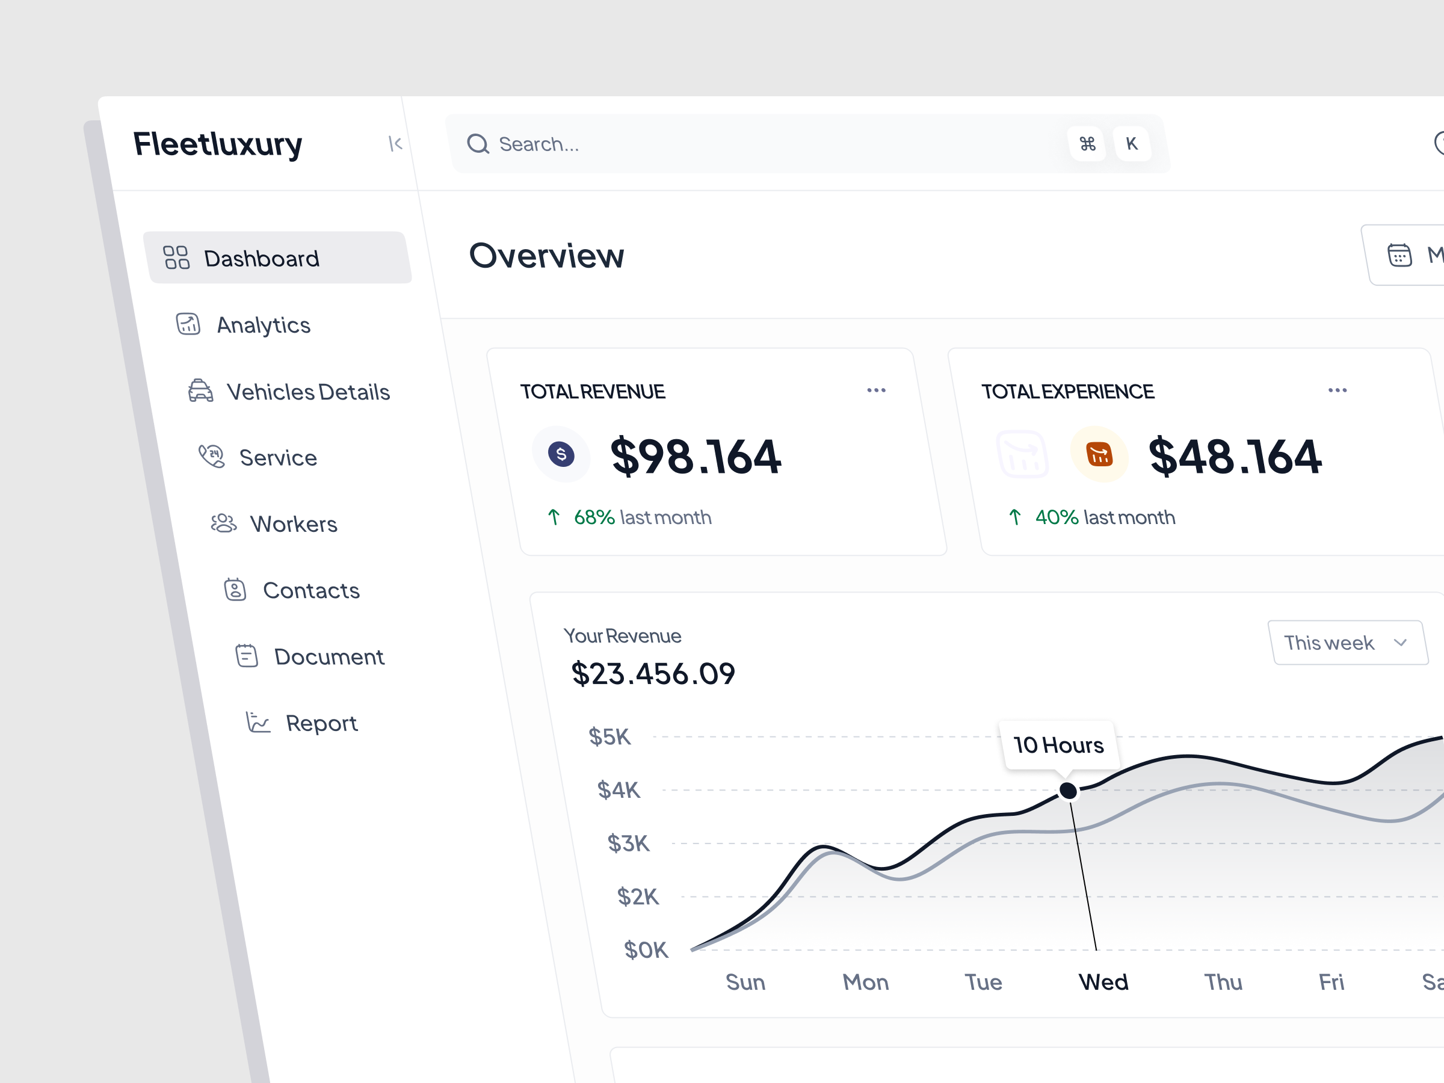Select Sun on the chart axis
Screen dimensions: 1444x1083
click(745, 982)
